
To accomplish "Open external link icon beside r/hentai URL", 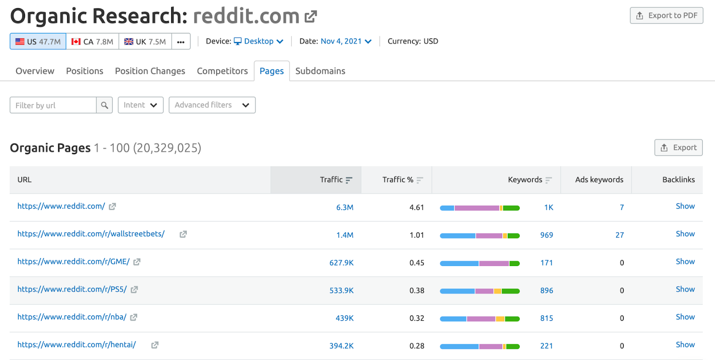I will point(155,345).
